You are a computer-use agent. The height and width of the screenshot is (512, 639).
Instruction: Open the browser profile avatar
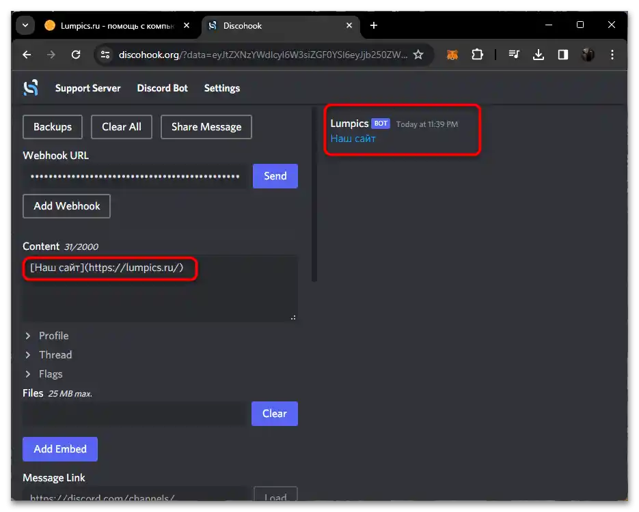(x=588, y=55)
